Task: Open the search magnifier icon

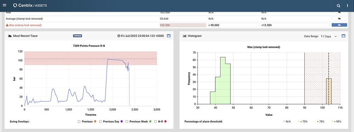Action: click(x=338, y=6)
